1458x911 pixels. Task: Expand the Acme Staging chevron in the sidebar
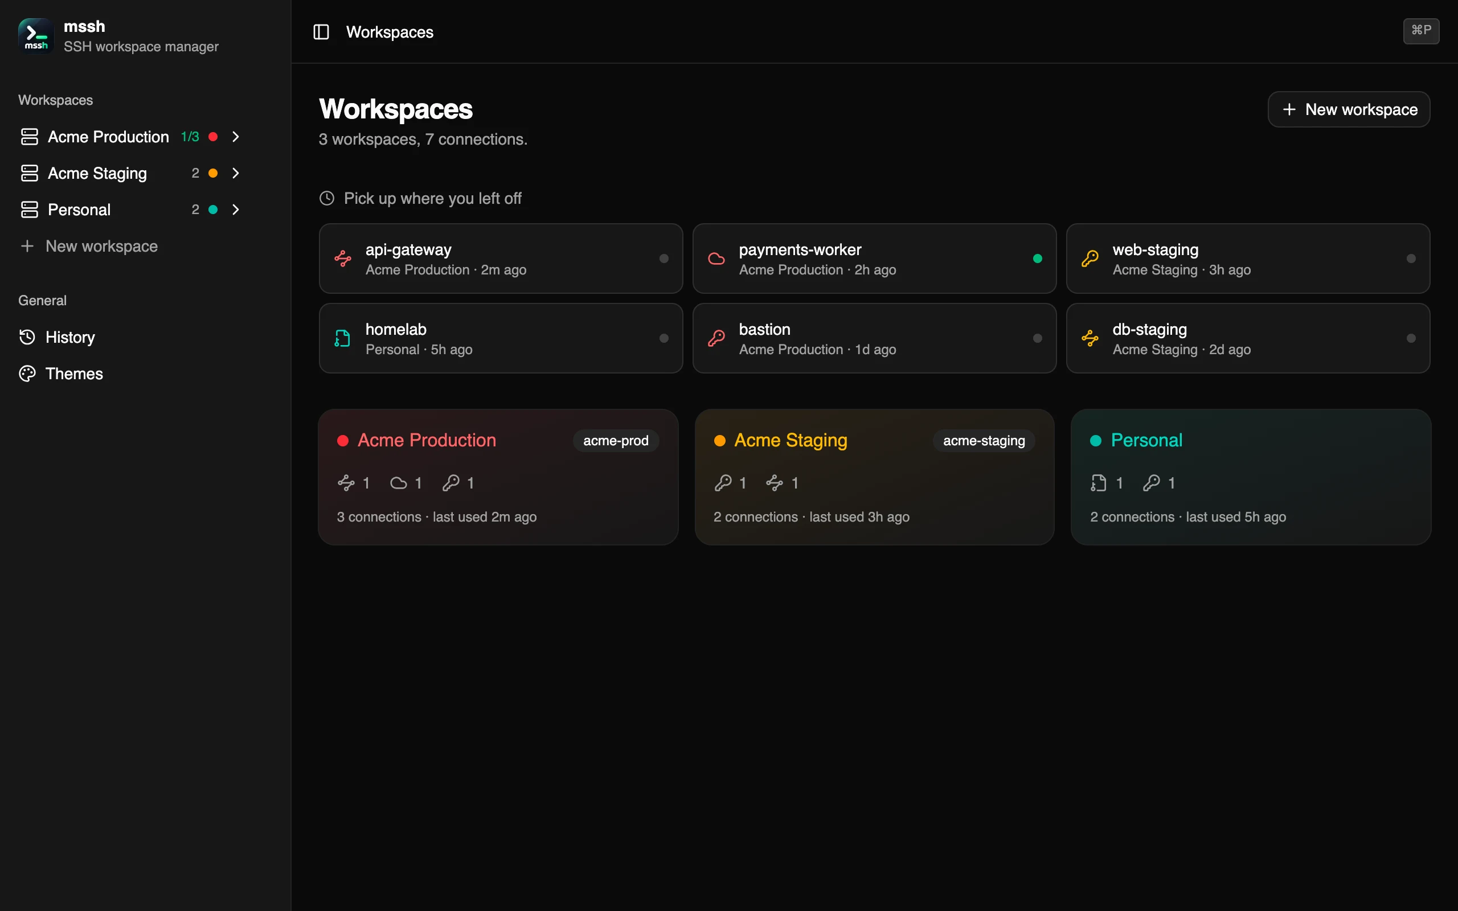[236, 174]
